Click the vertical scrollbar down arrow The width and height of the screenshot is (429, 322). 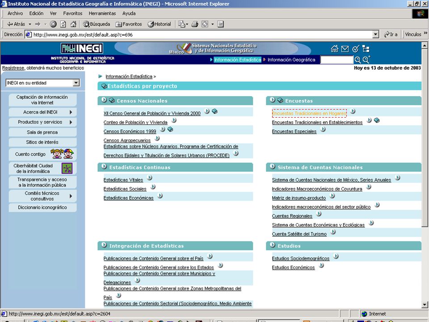(x=425, y=304)
